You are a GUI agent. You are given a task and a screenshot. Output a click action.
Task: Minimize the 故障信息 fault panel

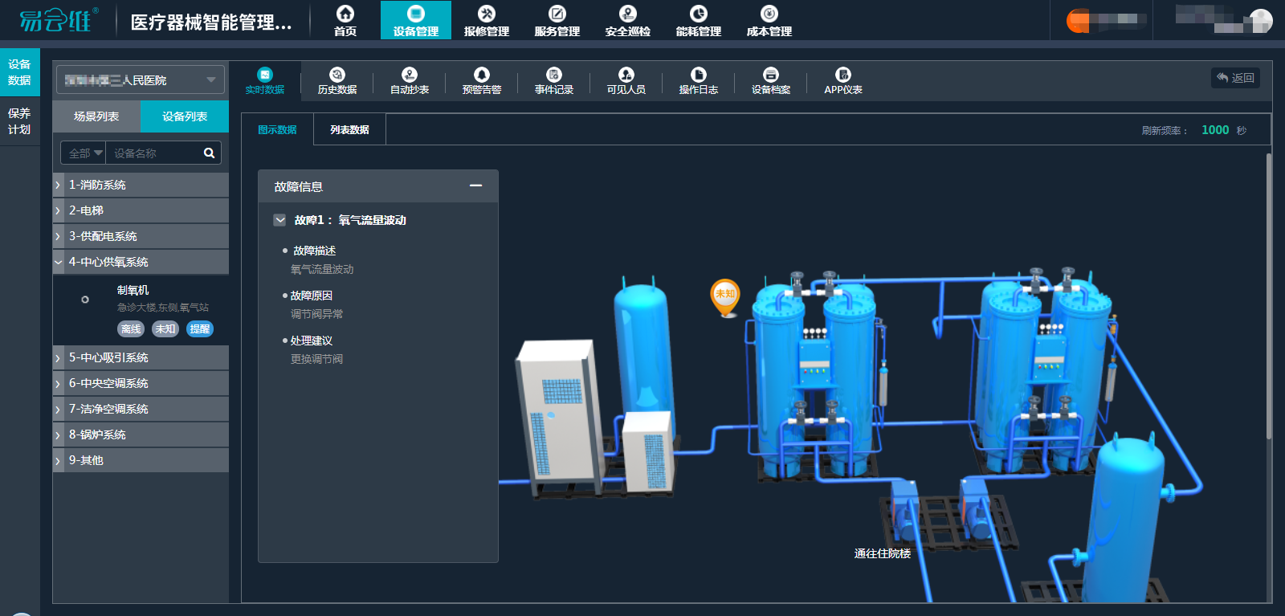(475, 186)
